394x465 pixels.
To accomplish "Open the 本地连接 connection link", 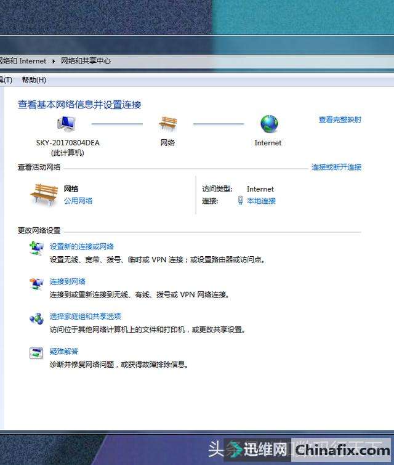I will click(261, 201).
